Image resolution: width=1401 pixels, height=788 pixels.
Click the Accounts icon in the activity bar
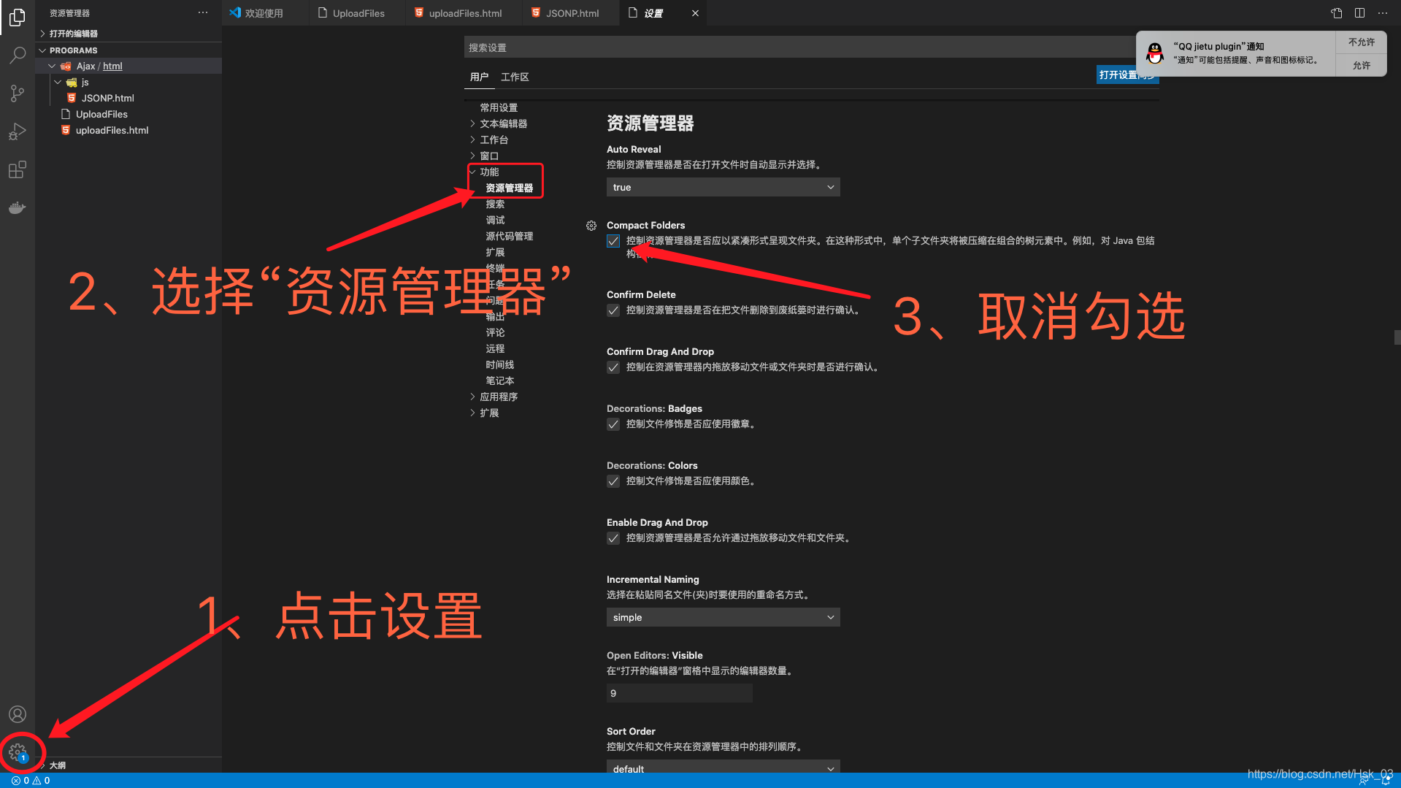coord(18,714)
